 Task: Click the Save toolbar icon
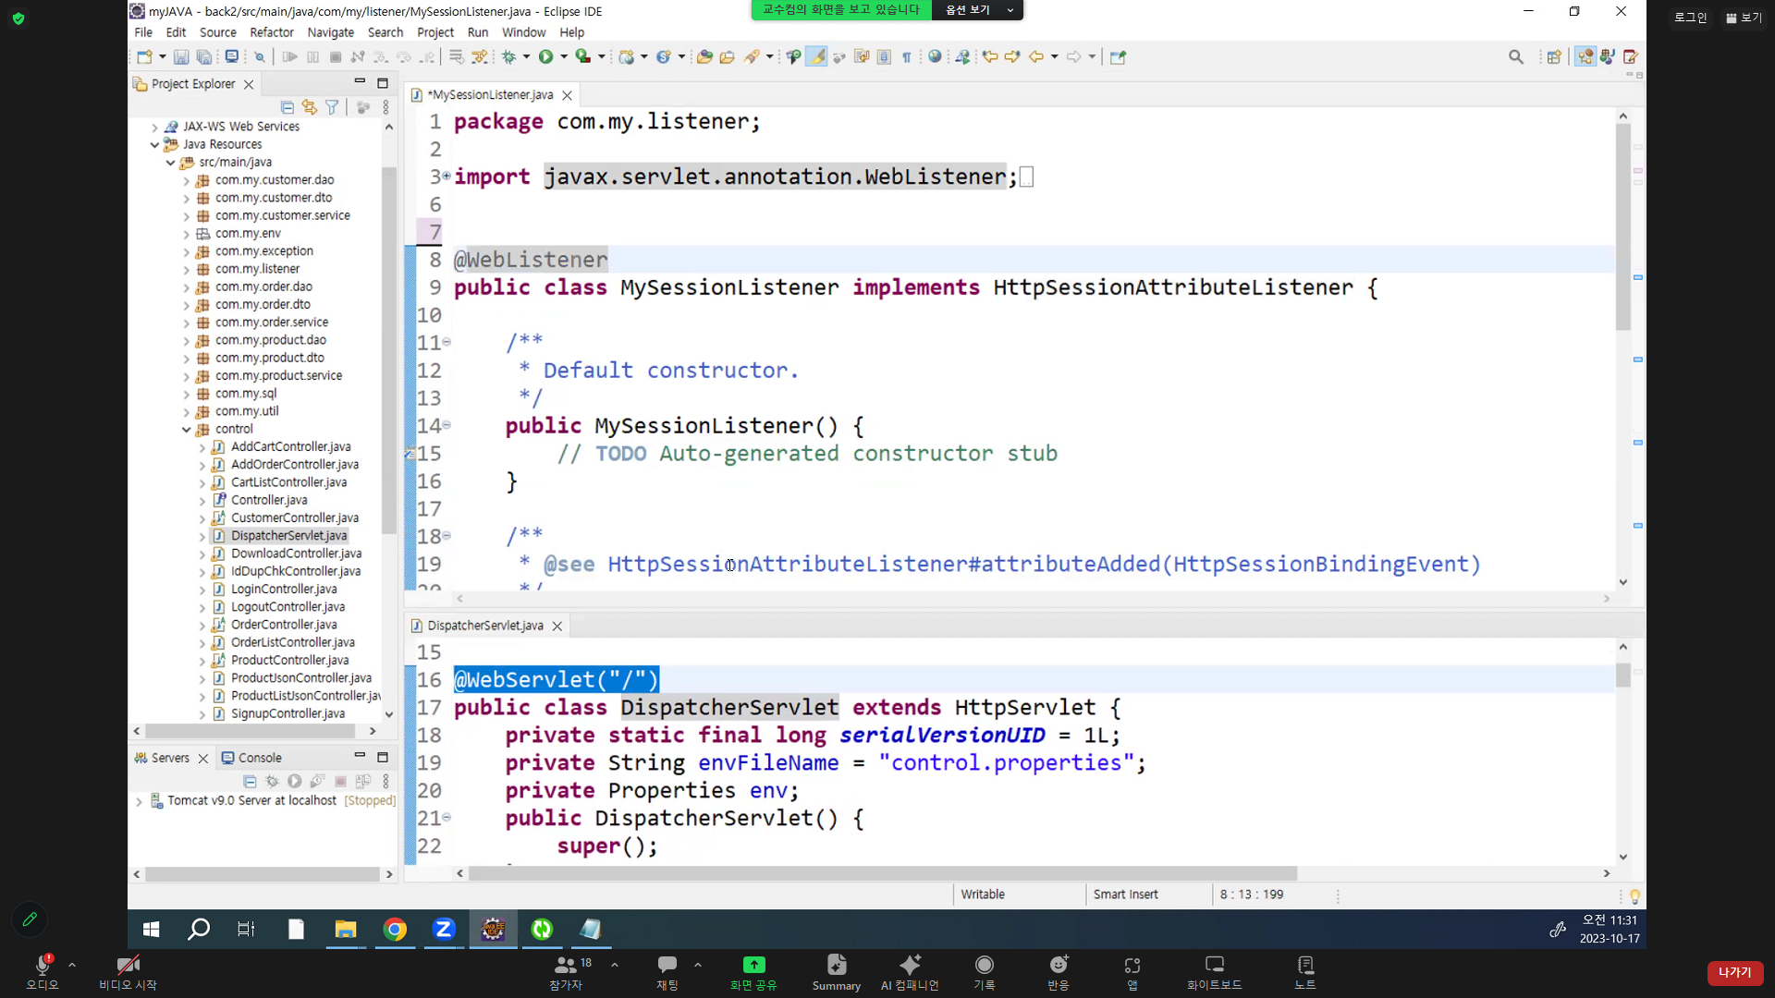181,57
